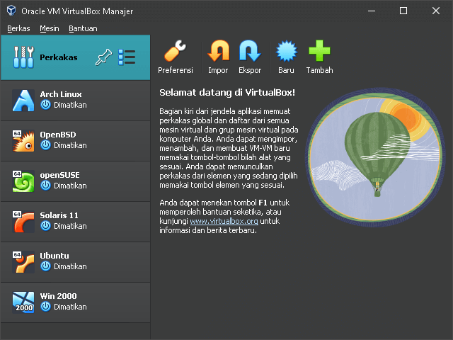Open the Preferensi wrench tool
Image resolution: width=453 pixels, height=340 pixels.
(x=175, y=52)
